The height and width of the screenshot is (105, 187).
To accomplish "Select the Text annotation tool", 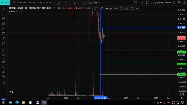I will (x=4, y=39).
